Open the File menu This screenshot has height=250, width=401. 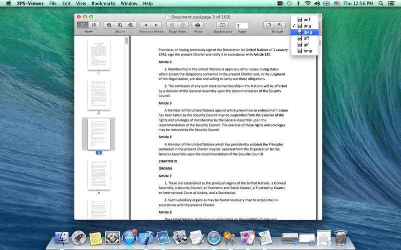pos(53,3)
